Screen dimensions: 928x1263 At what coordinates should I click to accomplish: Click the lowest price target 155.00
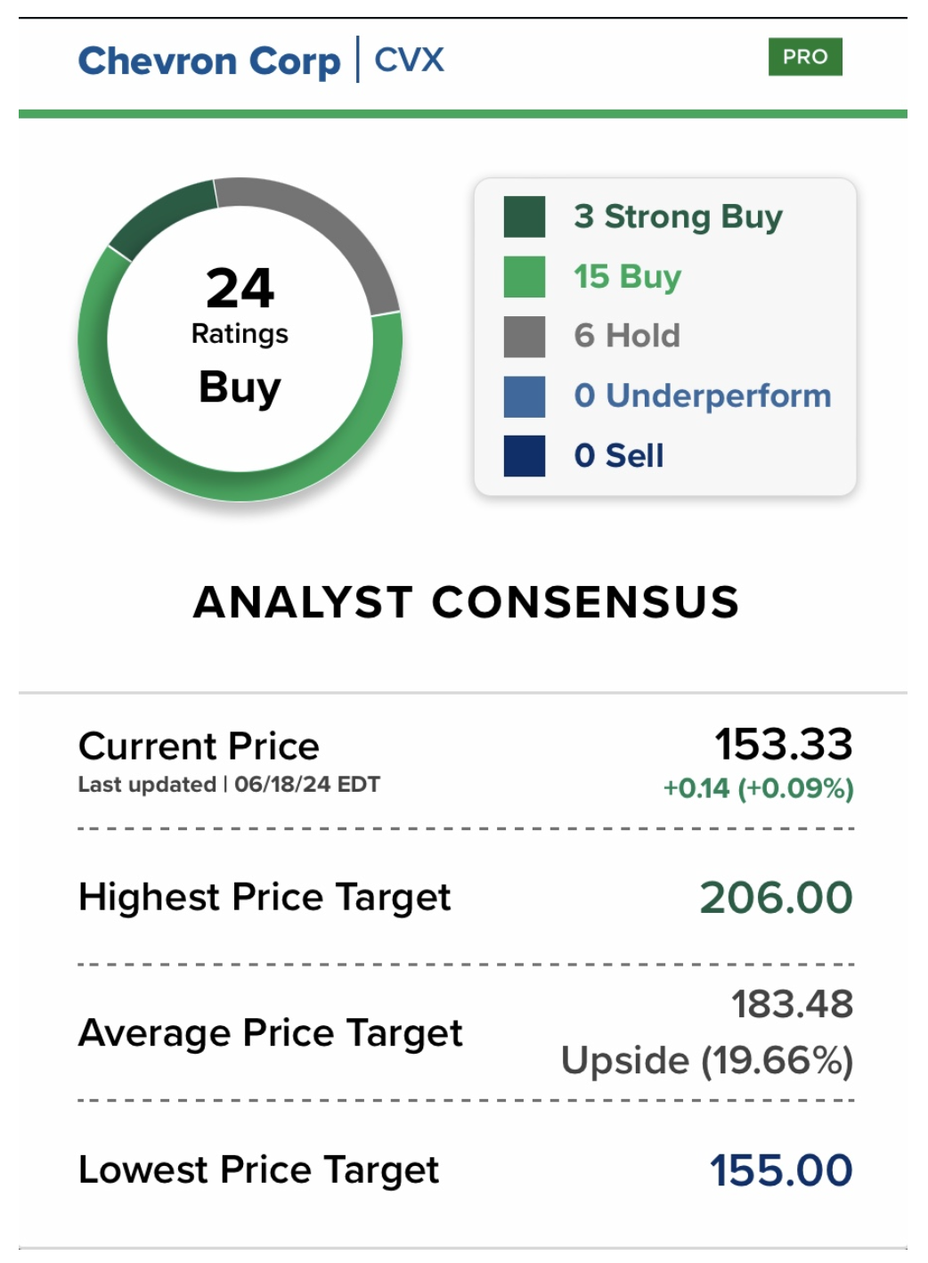(781, 1170)
